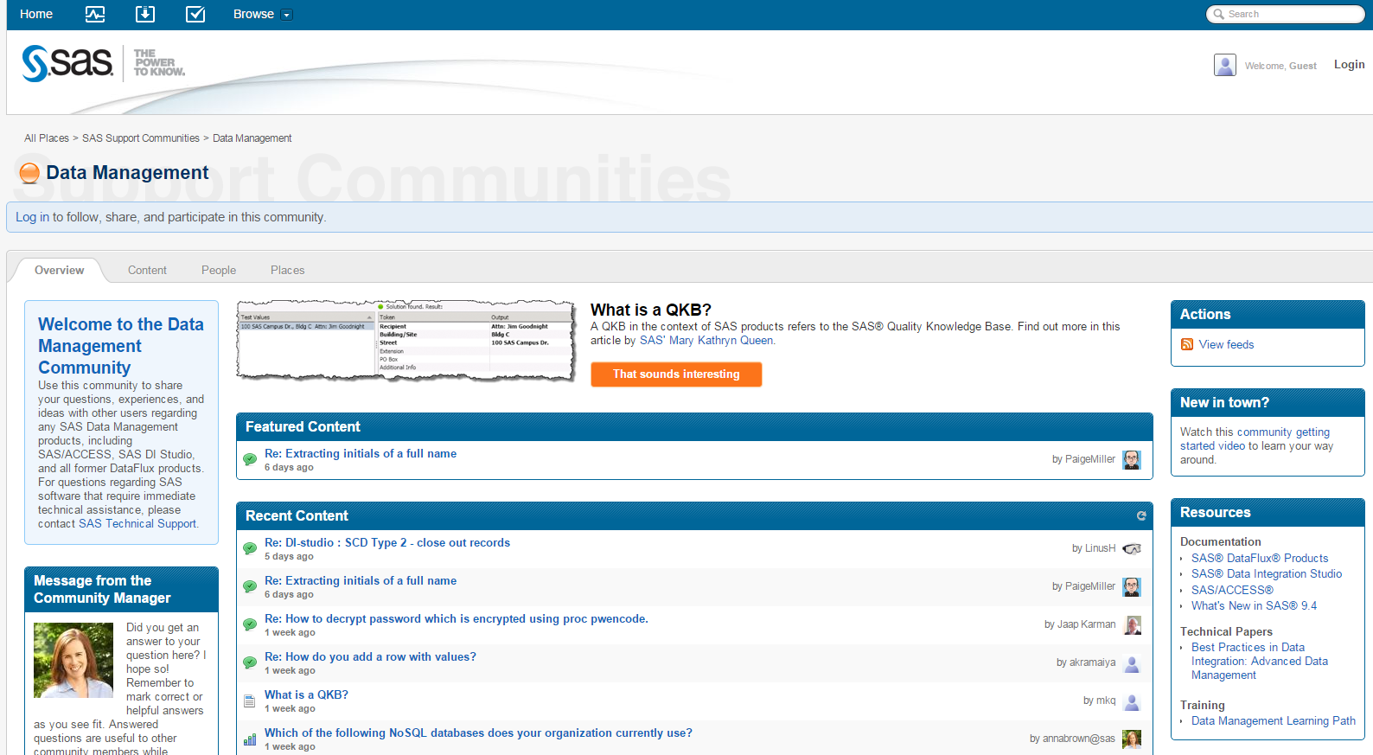
Task: Click the Actions checkmark icon in top bar
Action: (x=195, y=14)
